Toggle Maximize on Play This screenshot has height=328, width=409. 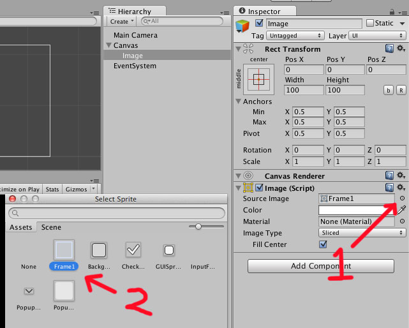point(20,189)
